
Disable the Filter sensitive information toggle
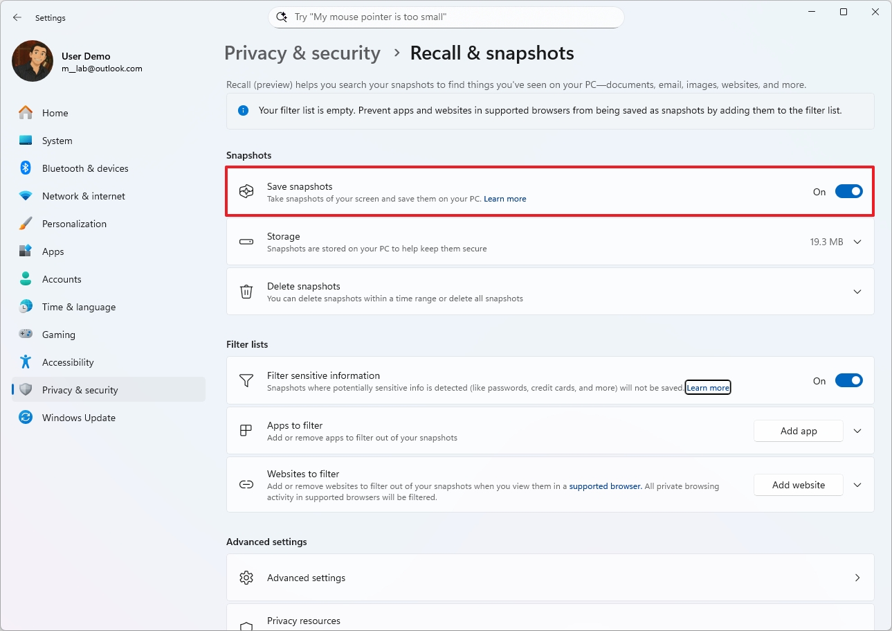(849, 380)
